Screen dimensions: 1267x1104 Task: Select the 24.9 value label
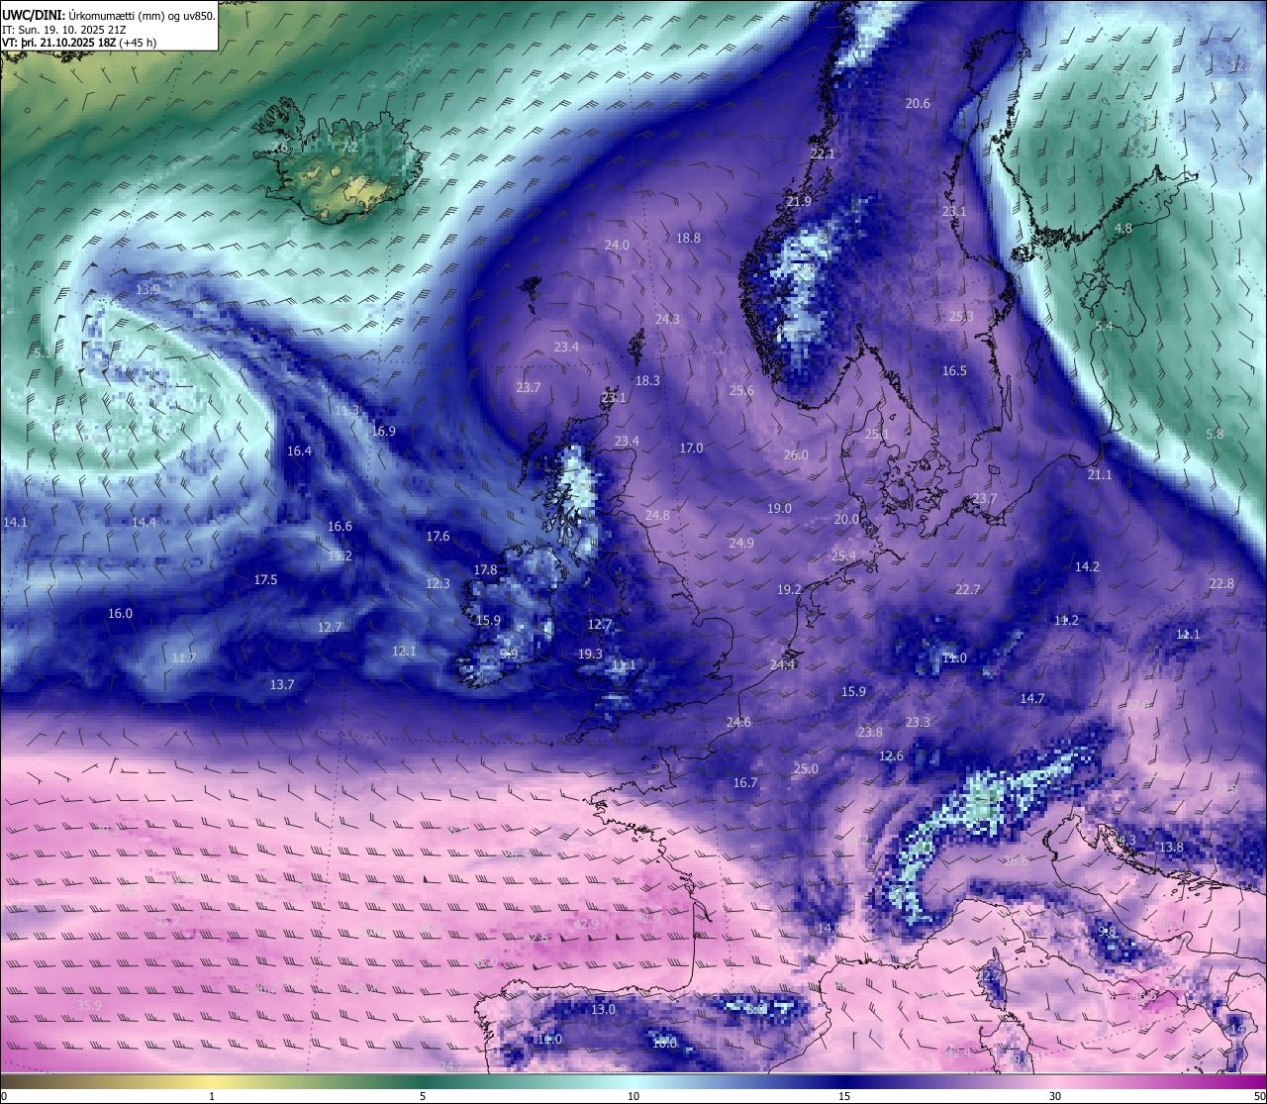pyautogui.click(x=741, y=543)
